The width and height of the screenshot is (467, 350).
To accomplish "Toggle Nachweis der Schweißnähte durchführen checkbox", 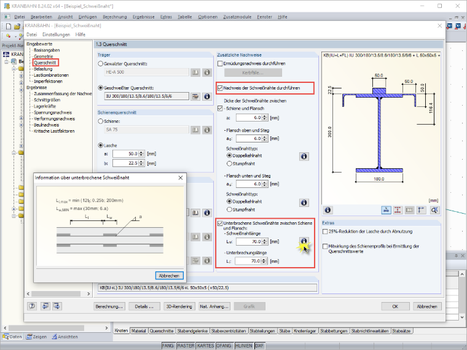I will tap(220, 88).
